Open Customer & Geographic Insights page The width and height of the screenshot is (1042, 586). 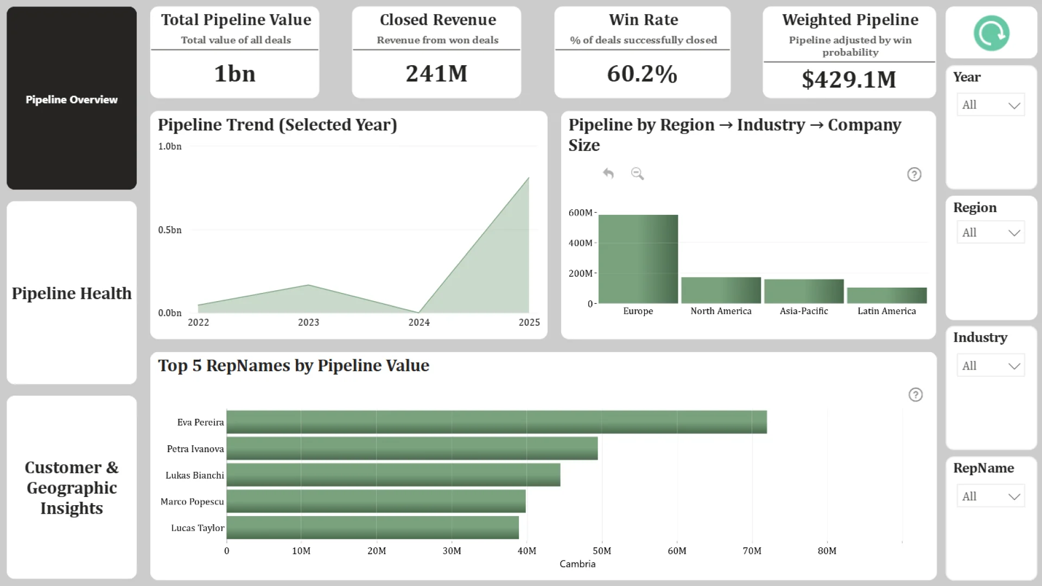(x=72, y=487)
